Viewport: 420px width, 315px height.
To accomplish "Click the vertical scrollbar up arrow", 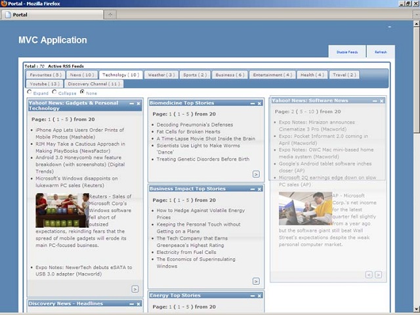I will [x=417, y=24].
